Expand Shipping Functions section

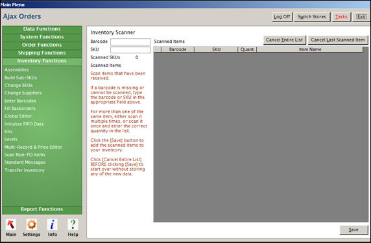42,53
